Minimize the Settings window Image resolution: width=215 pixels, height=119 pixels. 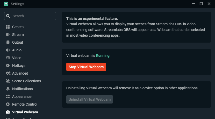pyautogui.click(x=193, y=4)
